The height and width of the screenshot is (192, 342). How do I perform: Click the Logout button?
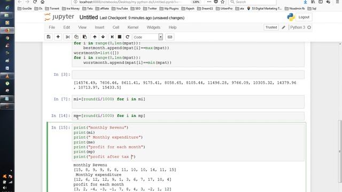point(304,17)
